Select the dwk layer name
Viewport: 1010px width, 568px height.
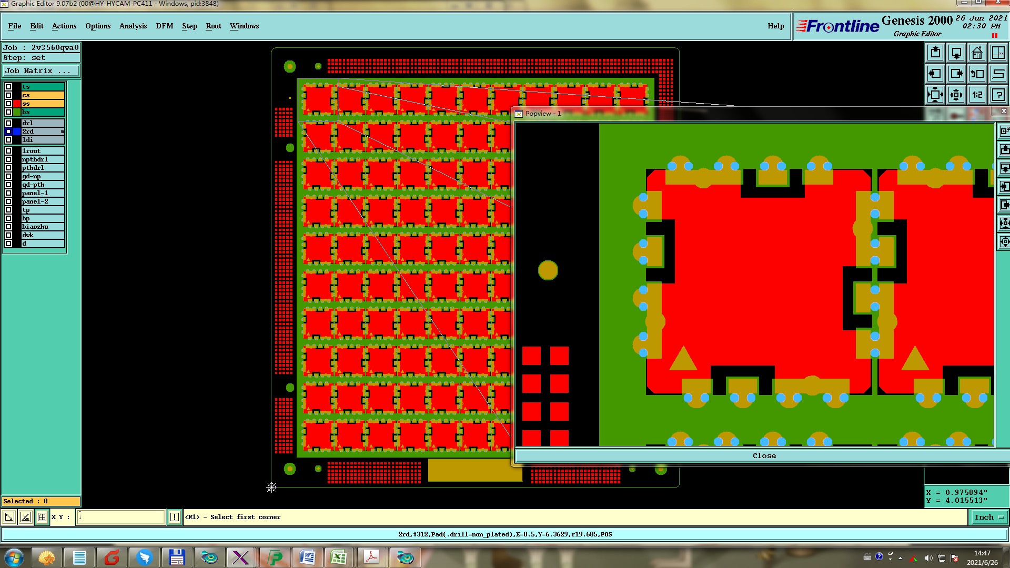[x=43, y=235]
